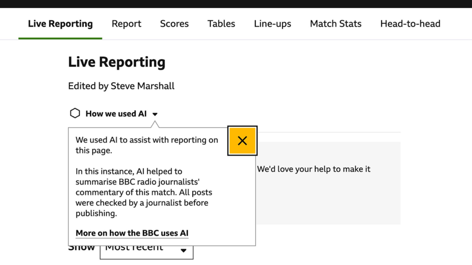
Task: Collapse the How we used AI disclosure arrow
Action: 155,114
